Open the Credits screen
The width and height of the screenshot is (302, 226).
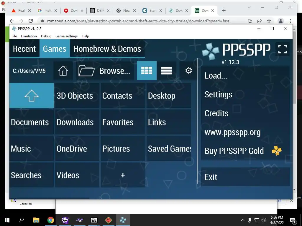[245, 113]
